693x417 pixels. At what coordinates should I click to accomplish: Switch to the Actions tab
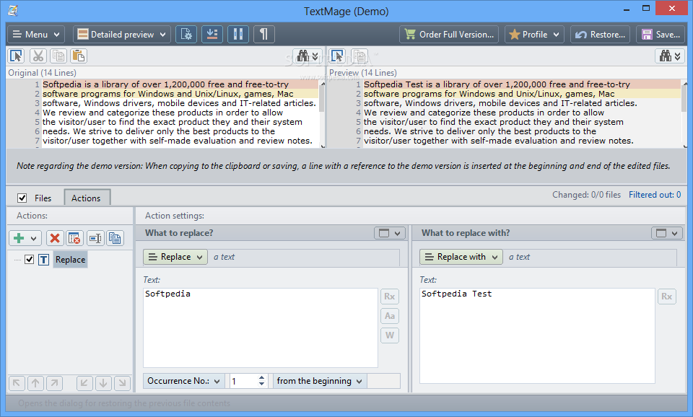pos(86,198)
